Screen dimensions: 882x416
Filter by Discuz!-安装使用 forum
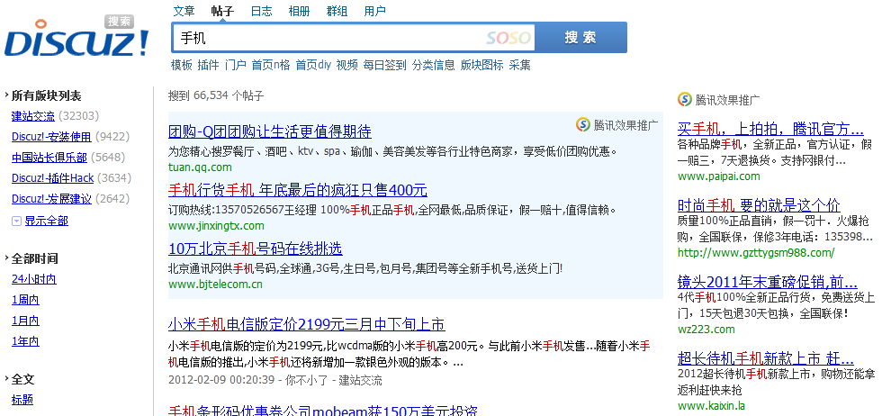[x=51, y=137]
